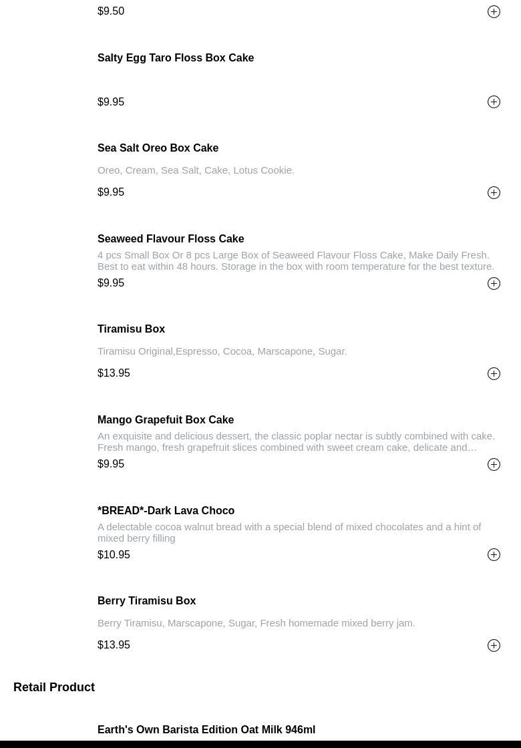This screenshot has width=521, height=748.
Task: Add Salty Egg Taro Floss Box Cake
Action: pos(494,102)
